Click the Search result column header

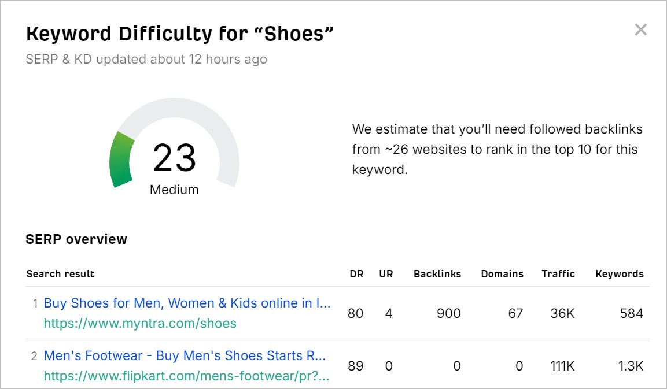(60, 274)
